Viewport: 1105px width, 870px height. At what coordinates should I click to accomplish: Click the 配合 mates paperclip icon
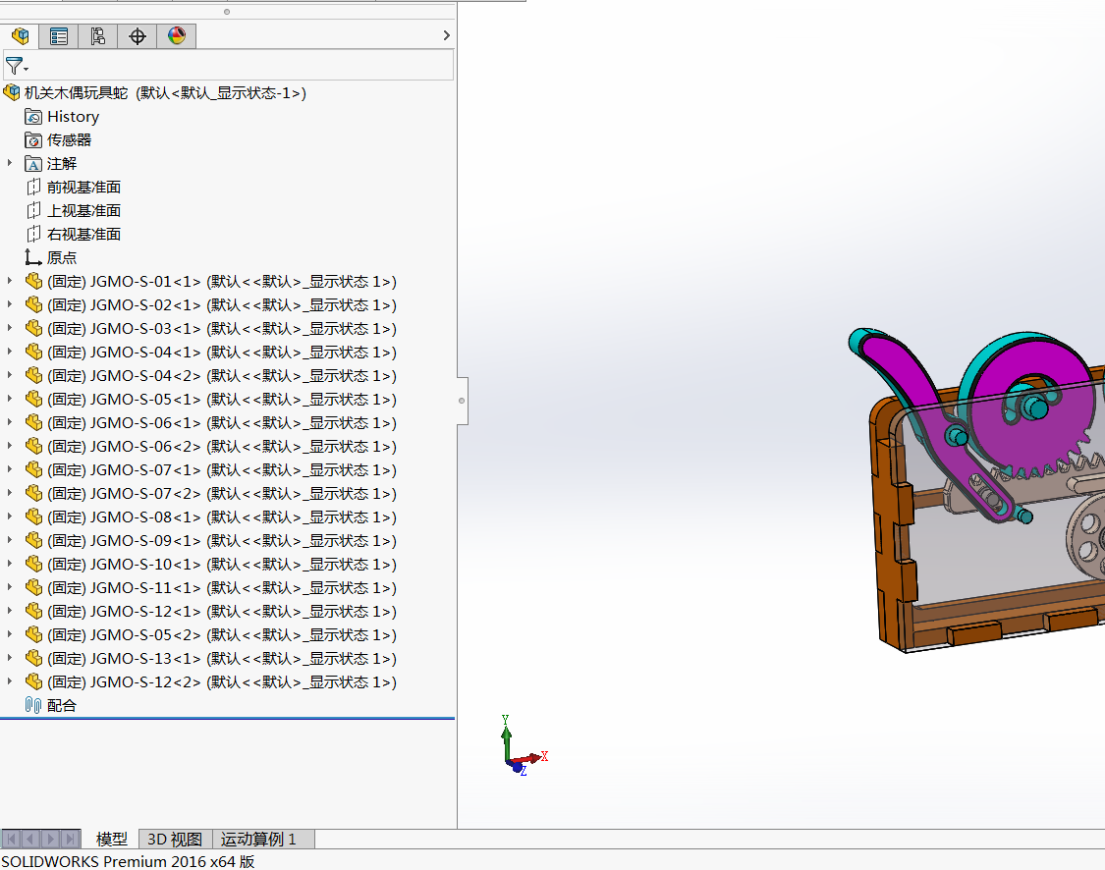point(33,705)
